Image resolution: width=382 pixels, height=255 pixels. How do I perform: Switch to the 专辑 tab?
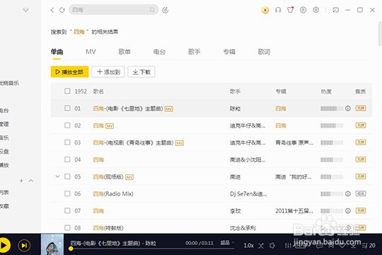229,52
